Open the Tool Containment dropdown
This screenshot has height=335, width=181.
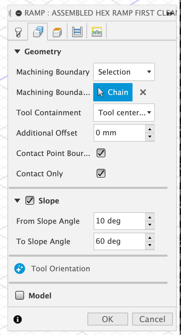tap(124, 113)
